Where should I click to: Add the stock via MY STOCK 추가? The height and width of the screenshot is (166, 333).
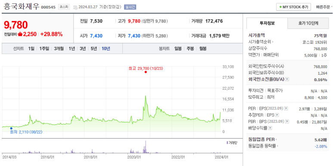pos(293,7)
